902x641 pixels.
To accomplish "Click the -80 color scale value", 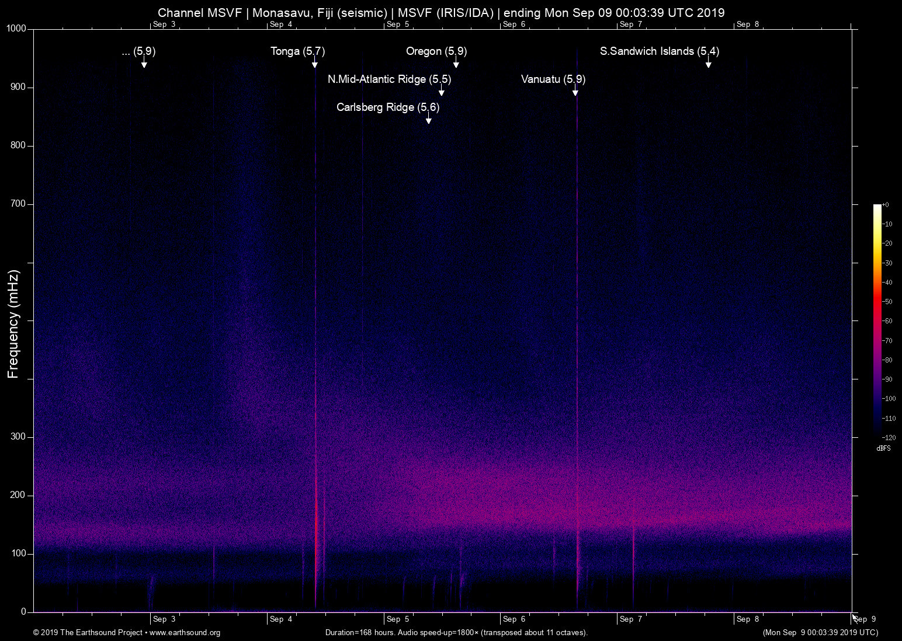I will (887, 361).
